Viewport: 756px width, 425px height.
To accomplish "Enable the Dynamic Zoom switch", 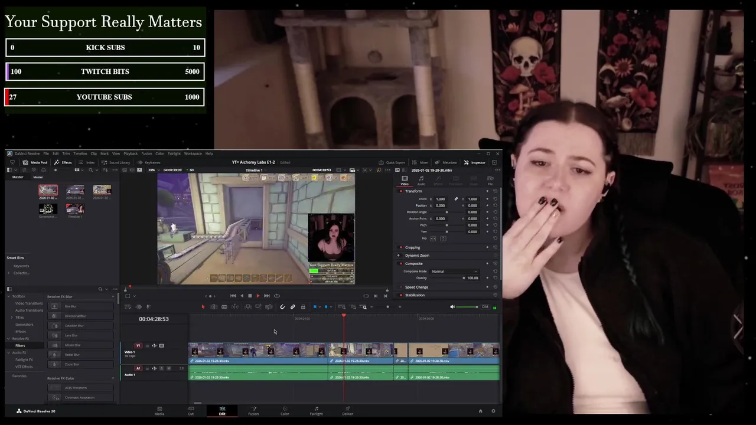I will coord(399,256).
